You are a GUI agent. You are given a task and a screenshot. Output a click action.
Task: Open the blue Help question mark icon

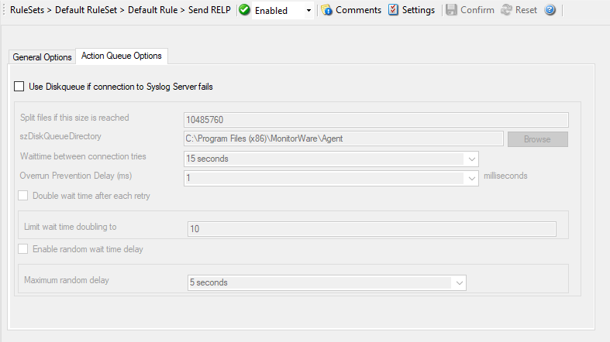(550, 10)
